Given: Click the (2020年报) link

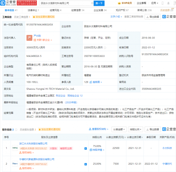Looking at the screenshot, I should (71, 103).
